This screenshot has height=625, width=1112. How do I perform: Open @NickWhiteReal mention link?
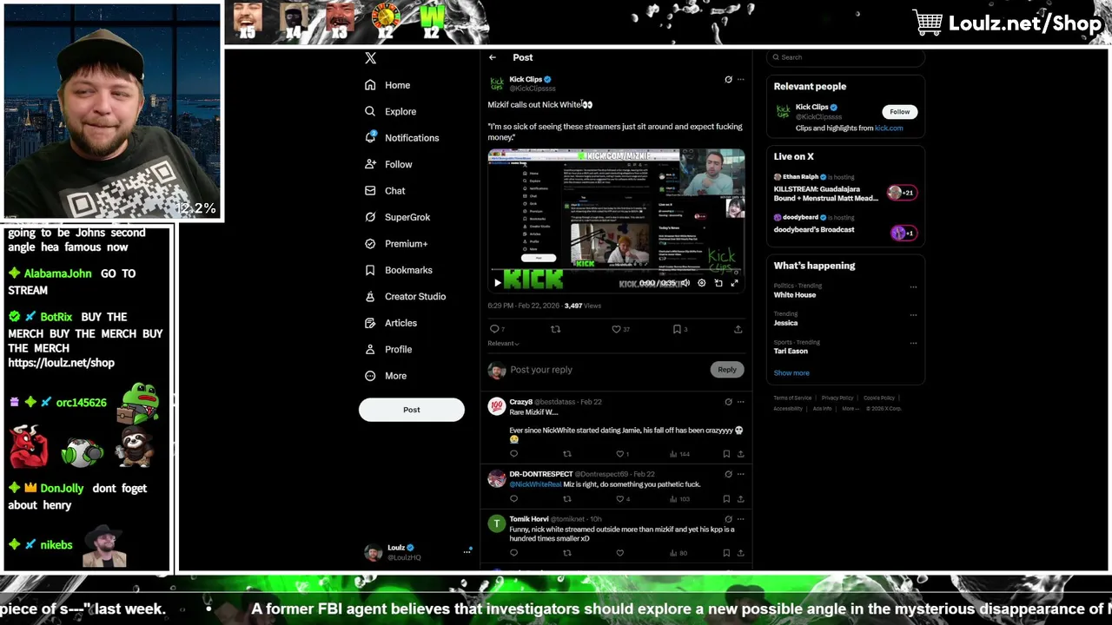click(535, 484)
